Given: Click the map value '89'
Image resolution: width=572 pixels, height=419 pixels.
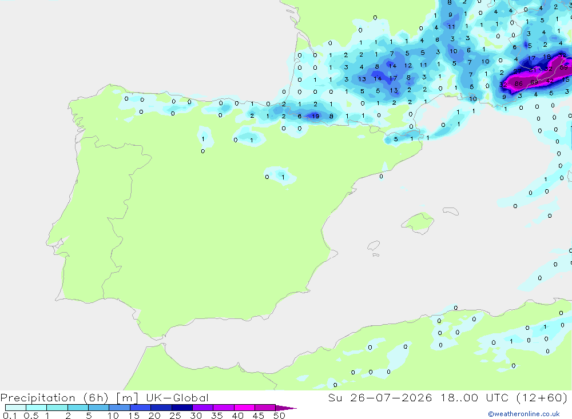Looking at the screenshot, I should coord(534,82).
